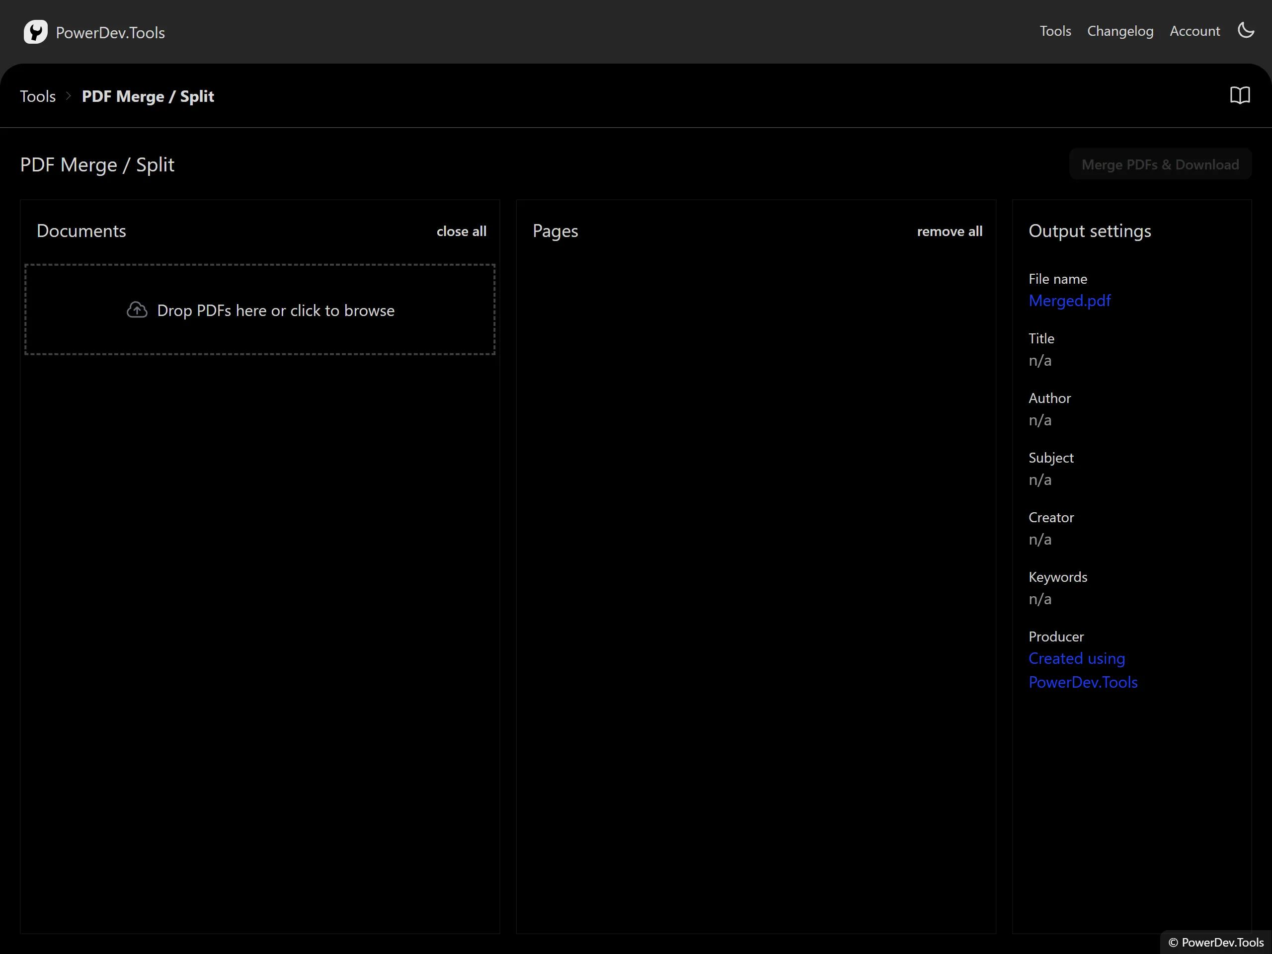Edit the Title n/a value
The width and height of the screenshot is (1272, 954).
(x=1039, y=361)
